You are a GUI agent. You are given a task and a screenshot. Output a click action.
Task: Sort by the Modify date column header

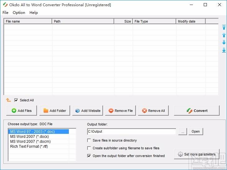(x=191, y=21)
